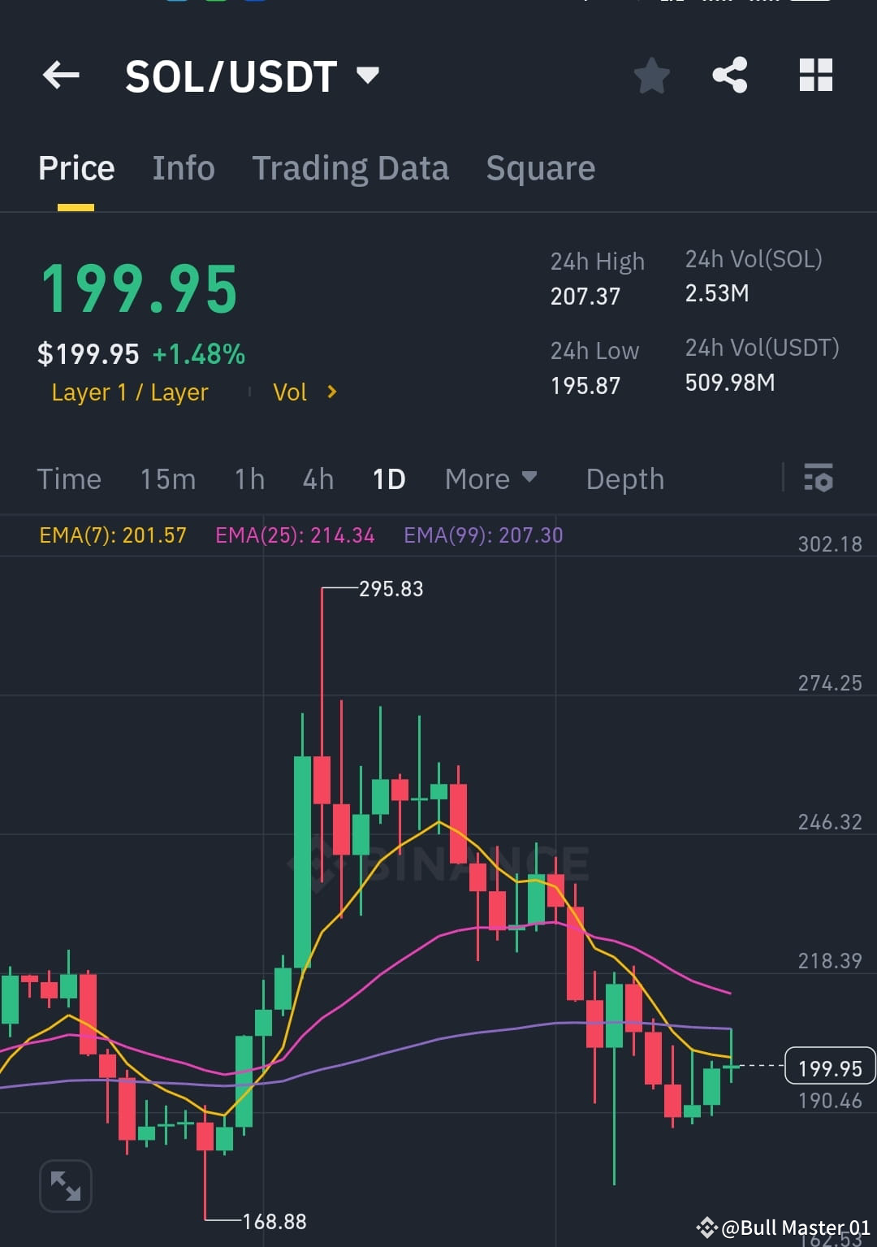
Task: Open the share options for SOL/USDT
Action: pyautogui.click(x=730, y=75)
